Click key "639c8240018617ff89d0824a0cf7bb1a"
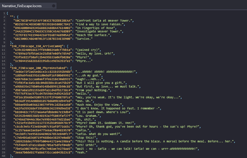The image size is (247, 158). (x=43, y=50)
